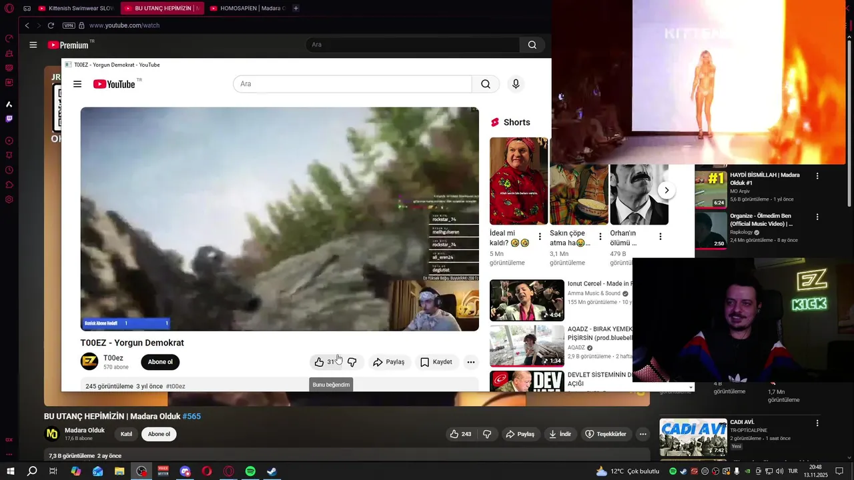Image resolution: width=854 pixels, height=480 pixels.
Task: Open the Opera menu logo icon
Action: pyautogui.click(x=9, y=8)
